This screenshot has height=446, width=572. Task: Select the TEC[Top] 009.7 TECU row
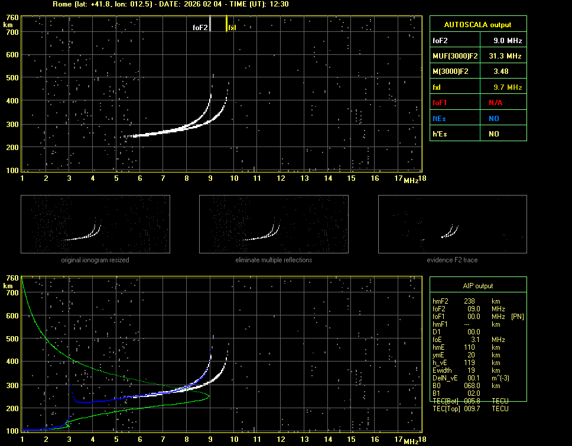click(x=470, y=409)
